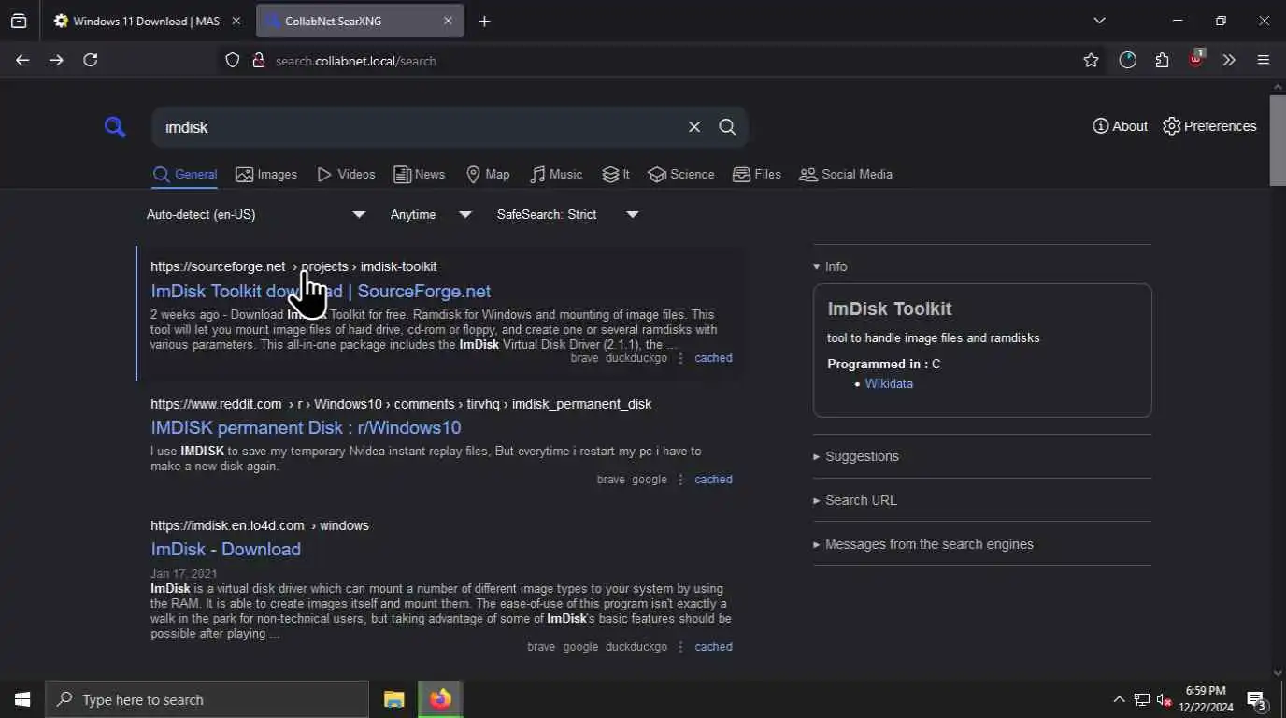The width and height of the screenshot is (1286, 718).
Task: Click the browser address bar
Action: [x=654, y=61]
